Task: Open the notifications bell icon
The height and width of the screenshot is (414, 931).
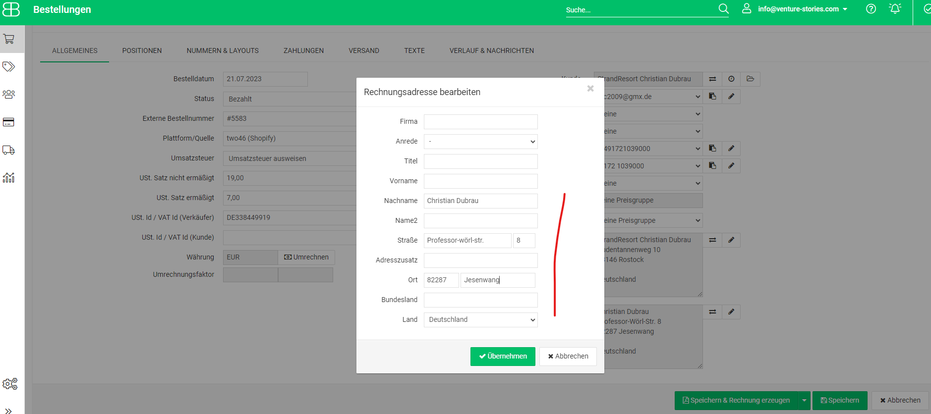Action: pos(895,9)
